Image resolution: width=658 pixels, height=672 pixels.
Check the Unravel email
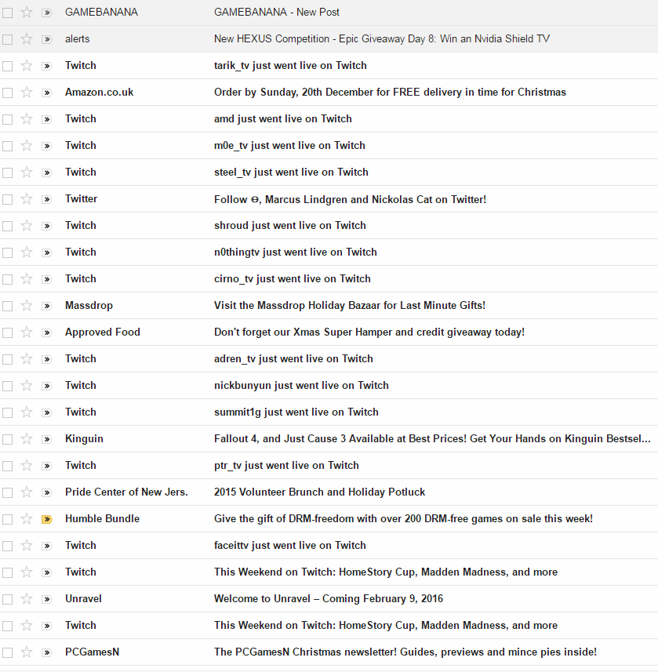pyautogui.click(x=7, y=599)
